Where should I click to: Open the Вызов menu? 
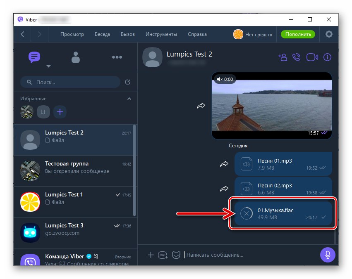(x=128, y=34)
